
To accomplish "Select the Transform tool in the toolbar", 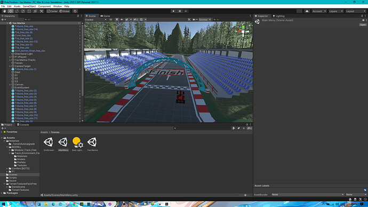I will [35, 11].
